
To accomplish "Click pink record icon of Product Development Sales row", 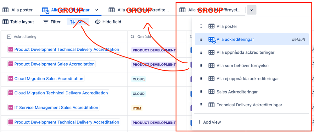I will [x=11, y=64].
